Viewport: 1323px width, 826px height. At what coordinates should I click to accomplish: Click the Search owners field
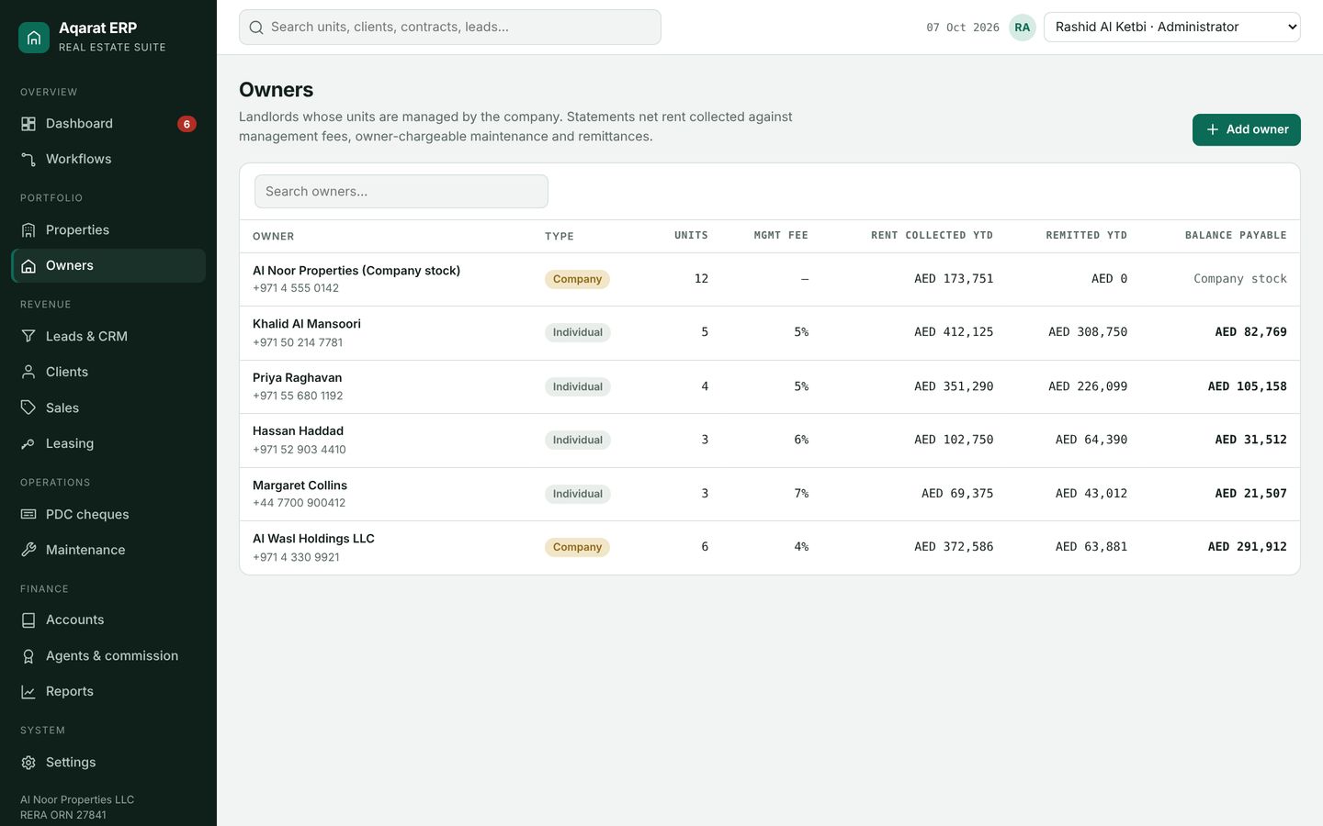tap(401, 192)
